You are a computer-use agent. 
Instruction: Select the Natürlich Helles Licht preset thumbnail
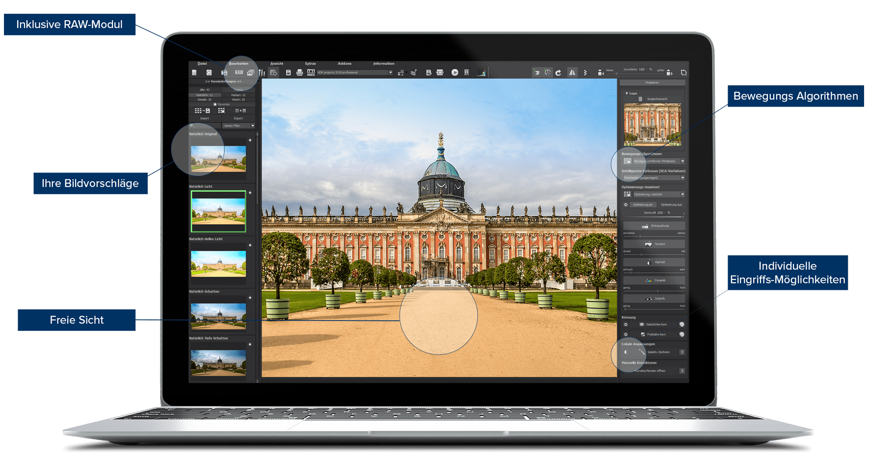coord(218,264)
